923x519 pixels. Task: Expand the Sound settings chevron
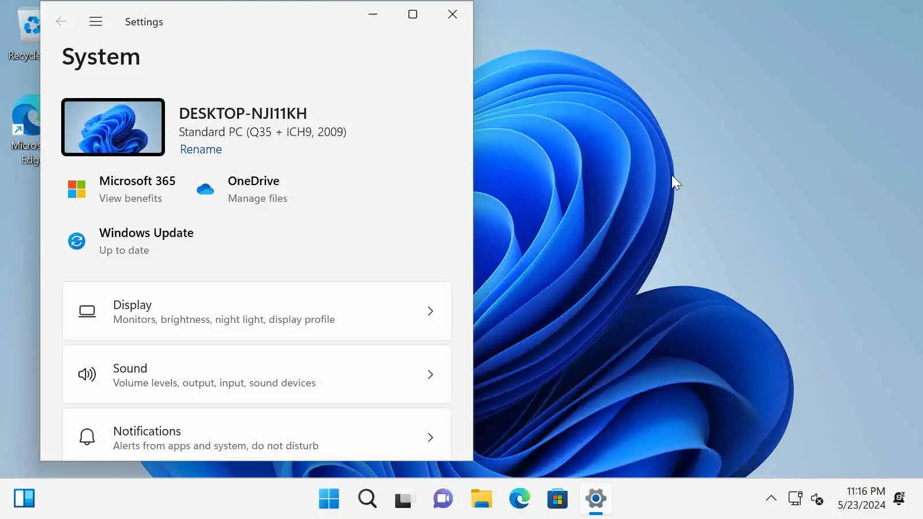[x=430, y=375]
